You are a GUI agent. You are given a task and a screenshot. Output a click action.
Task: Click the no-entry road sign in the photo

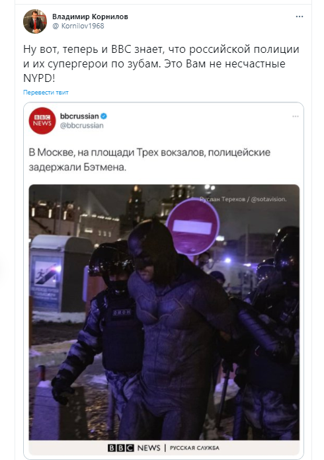[x=192, y=227]
